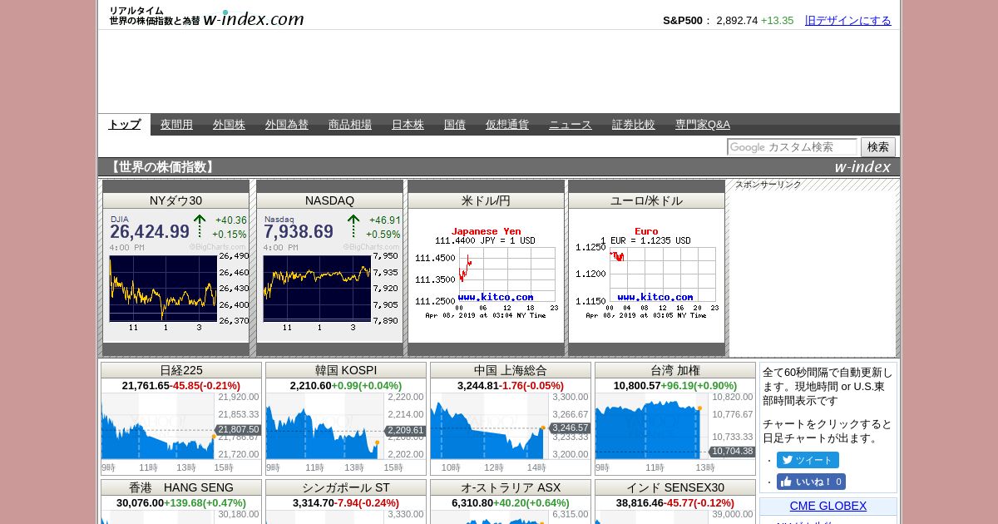Click the 中国 上海総合 header
Image resolution: width=998 pixels, height=524 pixels.
click(x=511, y=370)
